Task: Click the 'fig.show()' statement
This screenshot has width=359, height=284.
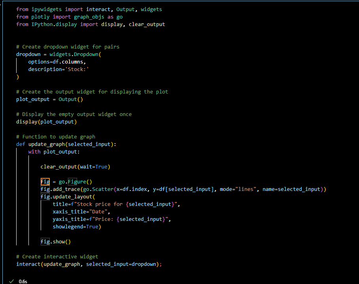Action: (x=56, y=242)
